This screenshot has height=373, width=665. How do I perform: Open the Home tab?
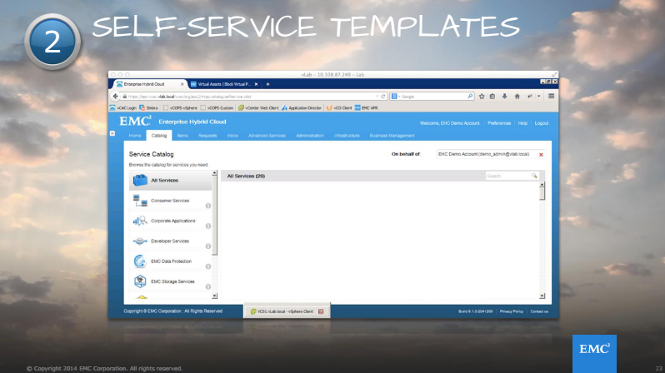tap(135, 136)
